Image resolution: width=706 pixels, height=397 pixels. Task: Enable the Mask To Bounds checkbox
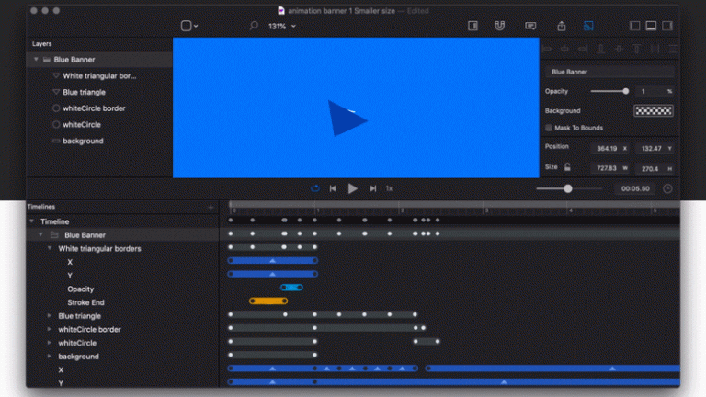click(x=549, y=128)
